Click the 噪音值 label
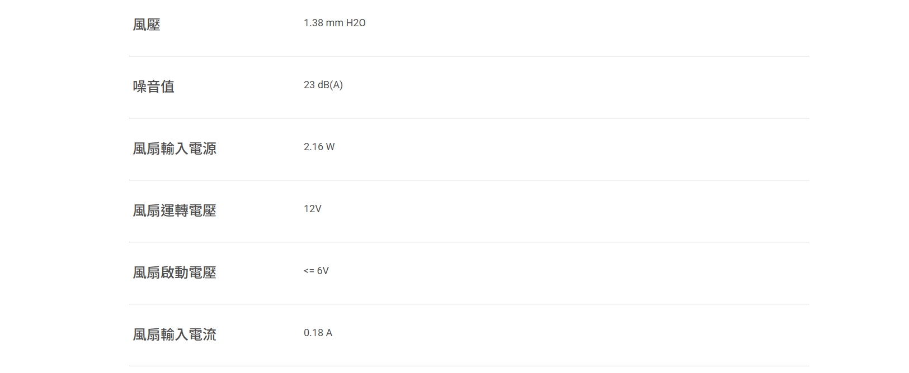909x373 pixels. (154, 87)
